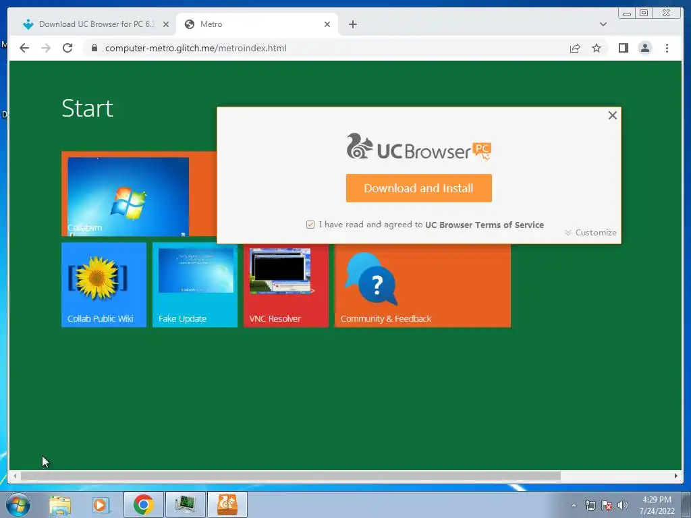Click the taskbar clock and date
The image size is (691, 518).
(x=657, y=505)
